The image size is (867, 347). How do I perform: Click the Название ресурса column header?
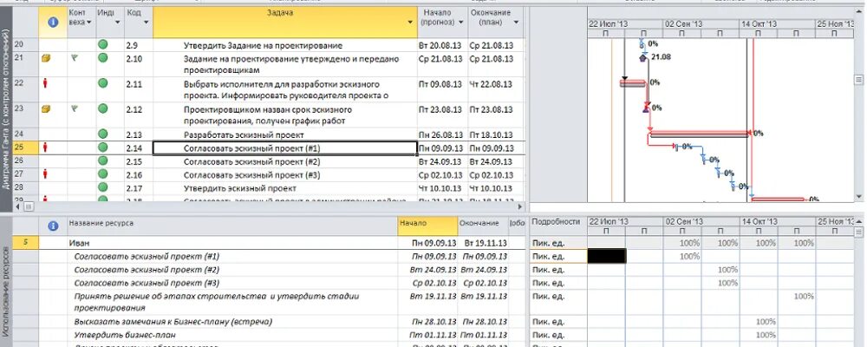[x=231, y=226]
